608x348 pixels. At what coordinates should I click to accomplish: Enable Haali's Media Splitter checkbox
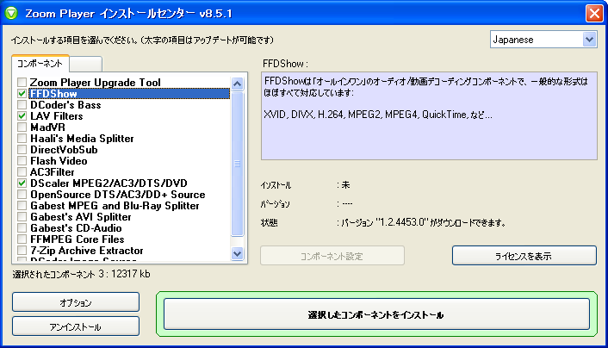[22, 139]
